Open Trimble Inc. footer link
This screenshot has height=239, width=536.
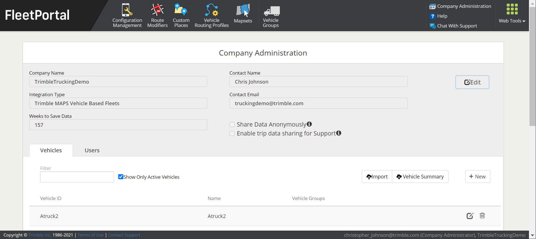tap(40, 235)
